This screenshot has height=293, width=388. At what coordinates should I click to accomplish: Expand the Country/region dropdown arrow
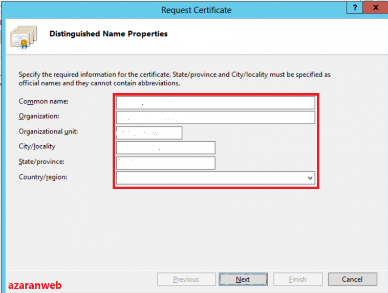310,178
